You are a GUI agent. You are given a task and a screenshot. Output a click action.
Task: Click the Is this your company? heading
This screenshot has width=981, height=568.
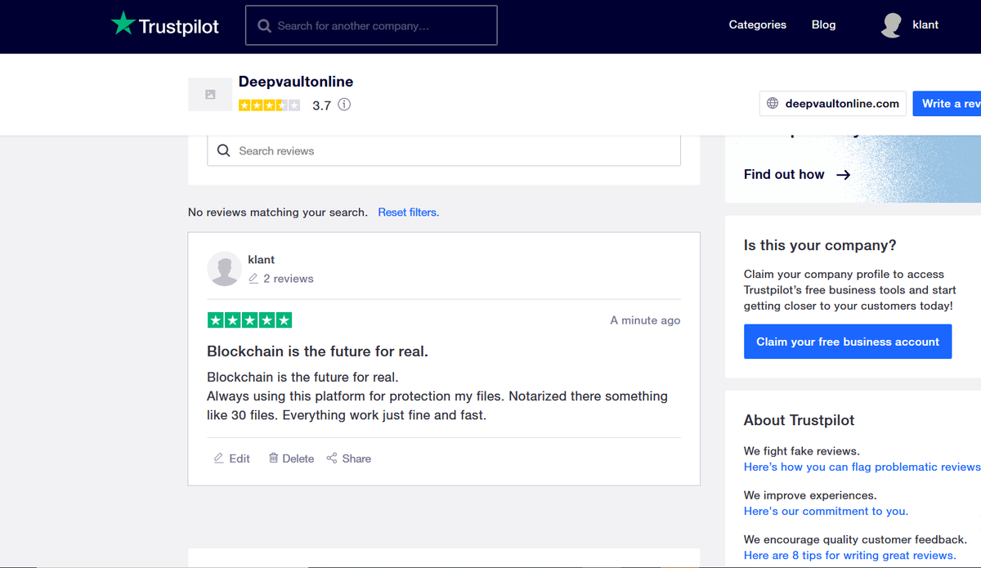pos(820,245)
